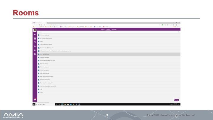The image size is (213, 120).
Task: Click the Cortana circle on taskbar
Action: pyautogui.click(x=57, y=104)
